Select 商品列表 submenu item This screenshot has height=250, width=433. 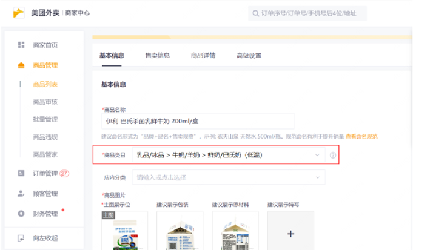tap(45, 84)
